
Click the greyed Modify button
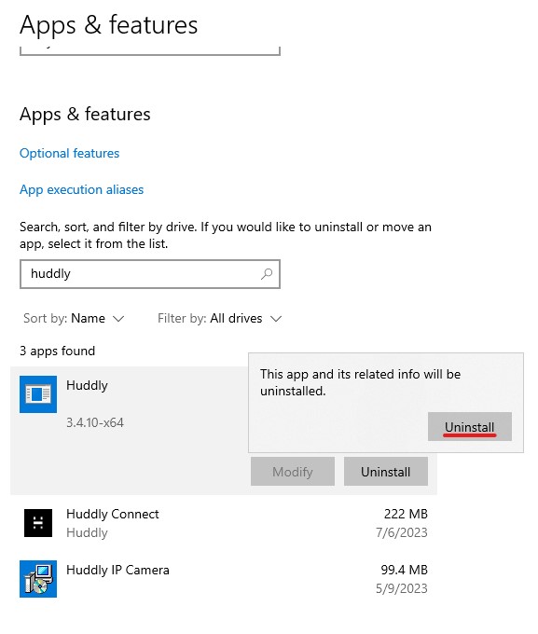tap(293, 472)
